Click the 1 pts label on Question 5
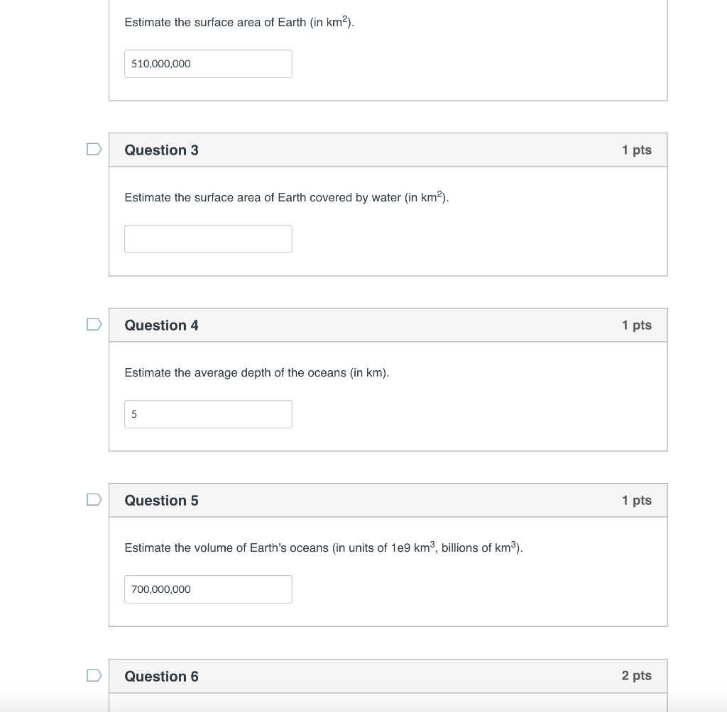 point(636,500)
